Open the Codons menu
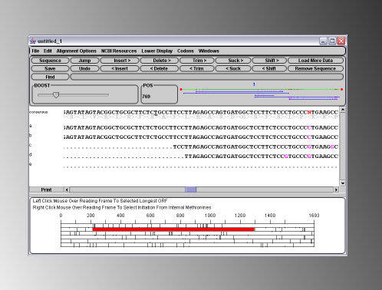382x290 pixels. [186, 51]
